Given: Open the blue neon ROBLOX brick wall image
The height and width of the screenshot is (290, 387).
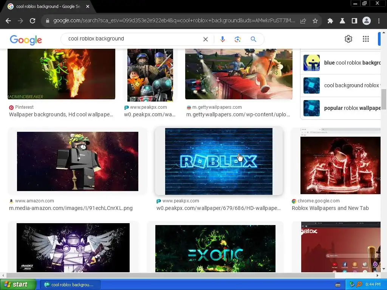Looking at the screenshot, I should 219,161.
